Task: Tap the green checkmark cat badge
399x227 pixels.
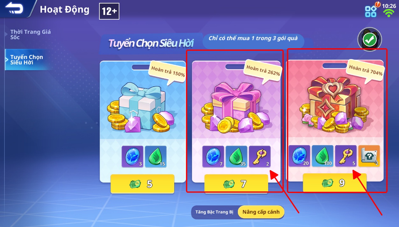Action: pyautogui.click(x=369, y=39)
